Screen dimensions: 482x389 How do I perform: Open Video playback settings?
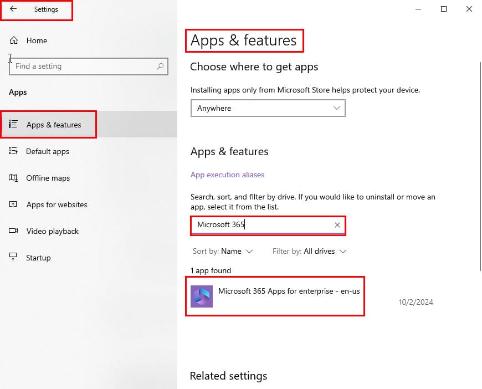point(89,231)
